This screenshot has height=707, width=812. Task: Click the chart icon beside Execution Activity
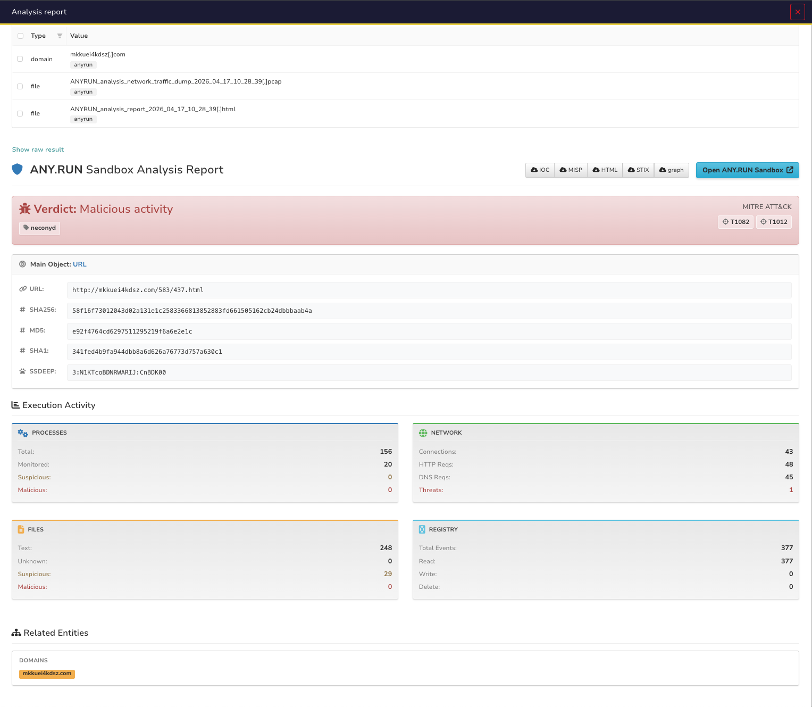(15, 405)
